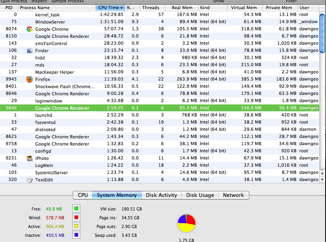Click the Wired memory value 578.7 MB
326x242 pixels.
point(55,218)
